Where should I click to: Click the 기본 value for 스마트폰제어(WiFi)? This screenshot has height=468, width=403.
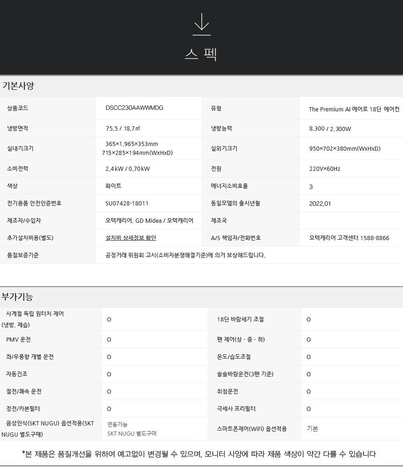click(312, 428)
